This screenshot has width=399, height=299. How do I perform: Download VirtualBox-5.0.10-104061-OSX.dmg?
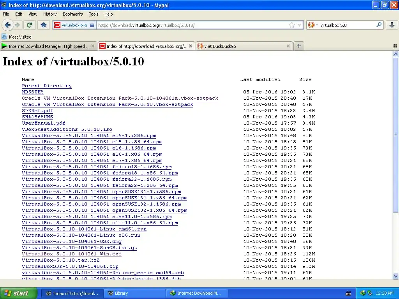[x=72, y=241]
